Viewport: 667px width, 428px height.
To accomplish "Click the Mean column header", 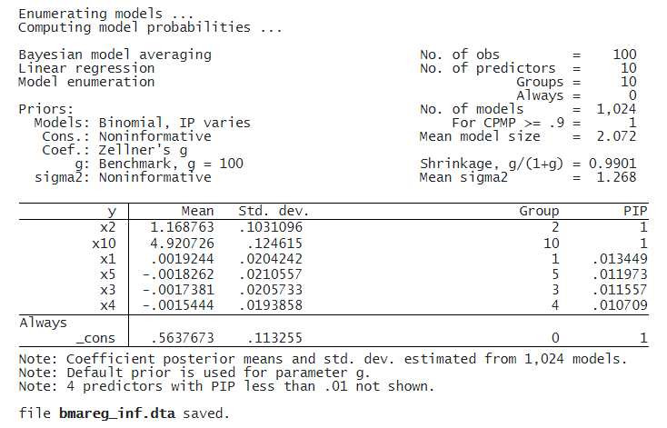I will coord(197,211).
